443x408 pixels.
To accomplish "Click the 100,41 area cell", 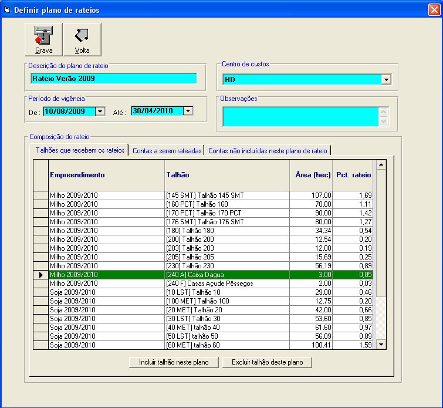I will click(311, 345).
